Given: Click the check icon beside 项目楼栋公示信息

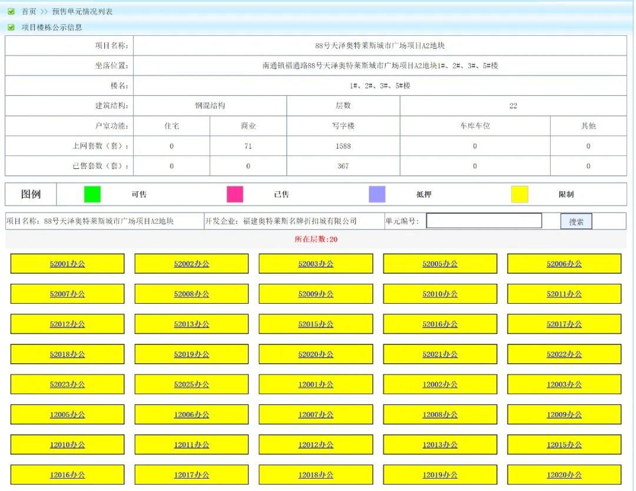Looking at the screenshot, I should (11, 27).
